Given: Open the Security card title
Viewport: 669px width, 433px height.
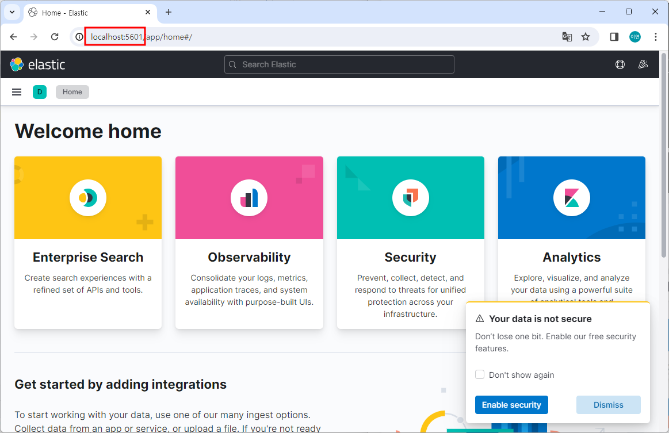Looking at the screenshot, I should pos(411,257).
